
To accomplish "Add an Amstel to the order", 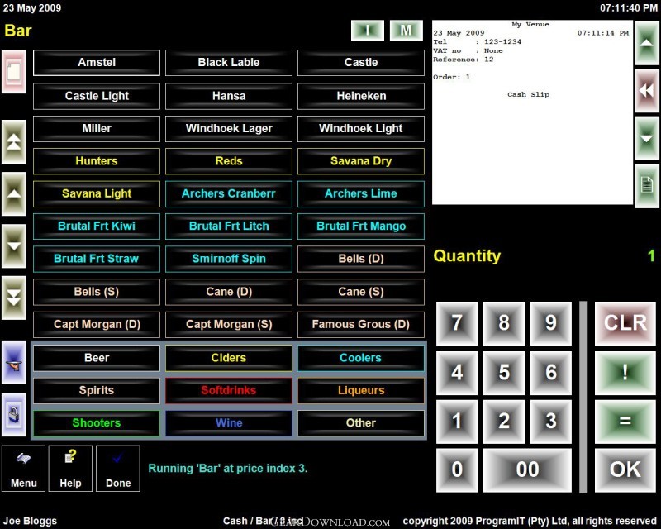I will [97, 63].
